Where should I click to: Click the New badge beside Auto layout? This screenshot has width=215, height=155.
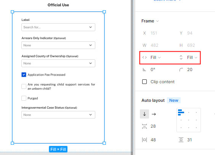174,100
